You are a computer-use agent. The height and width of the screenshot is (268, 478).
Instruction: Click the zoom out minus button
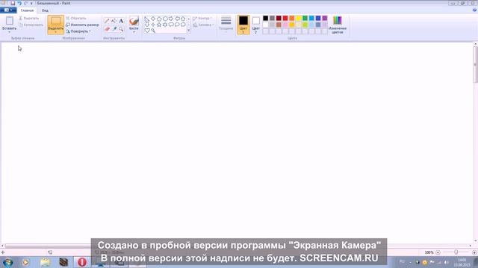(x=438, y=252)
